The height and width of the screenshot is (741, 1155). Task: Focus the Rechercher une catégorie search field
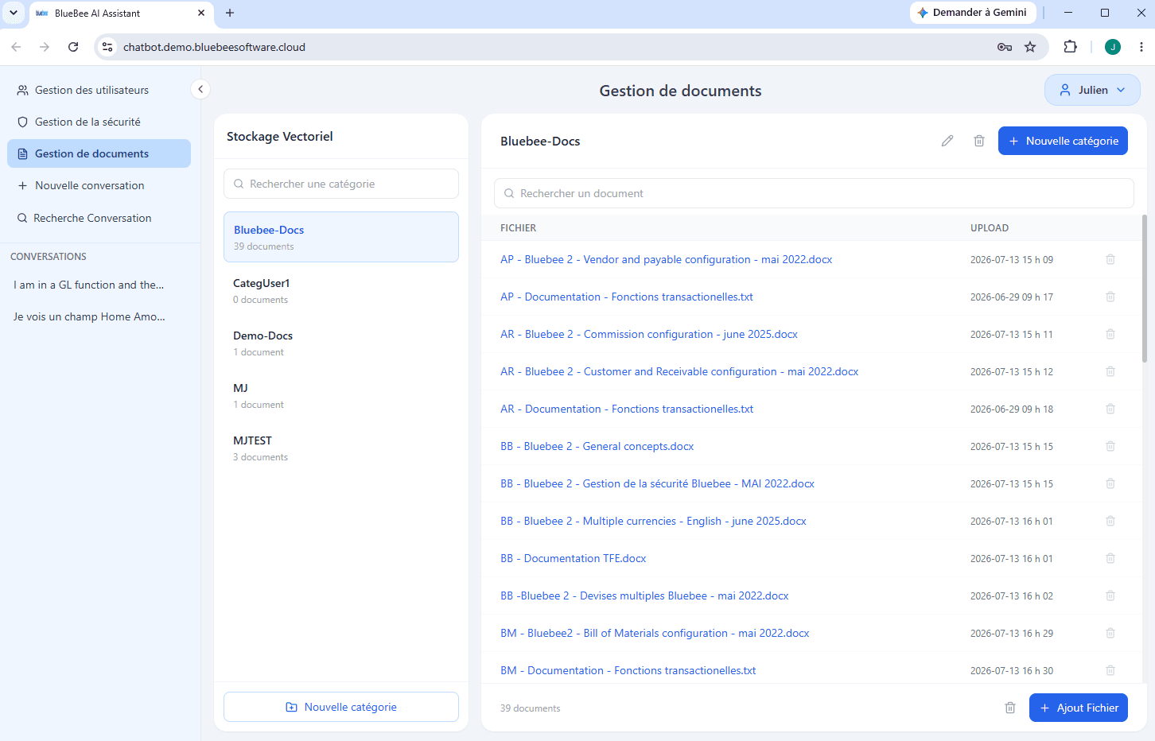[341, 184]
